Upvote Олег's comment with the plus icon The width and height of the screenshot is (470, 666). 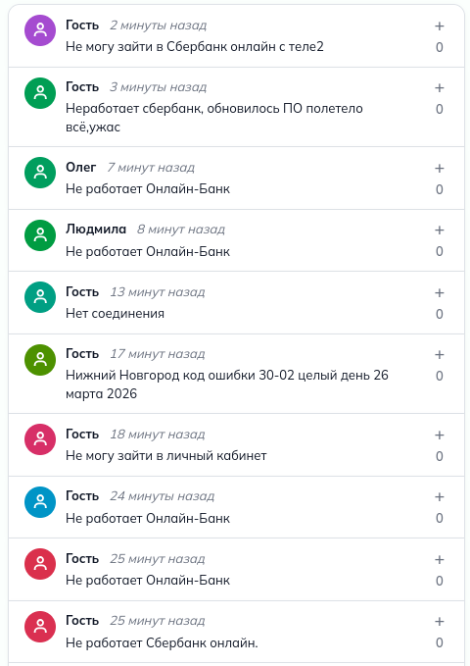(440, 168)
